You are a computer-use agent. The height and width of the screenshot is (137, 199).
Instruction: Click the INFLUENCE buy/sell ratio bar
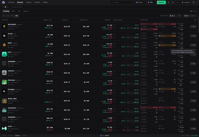click(107, 29)
